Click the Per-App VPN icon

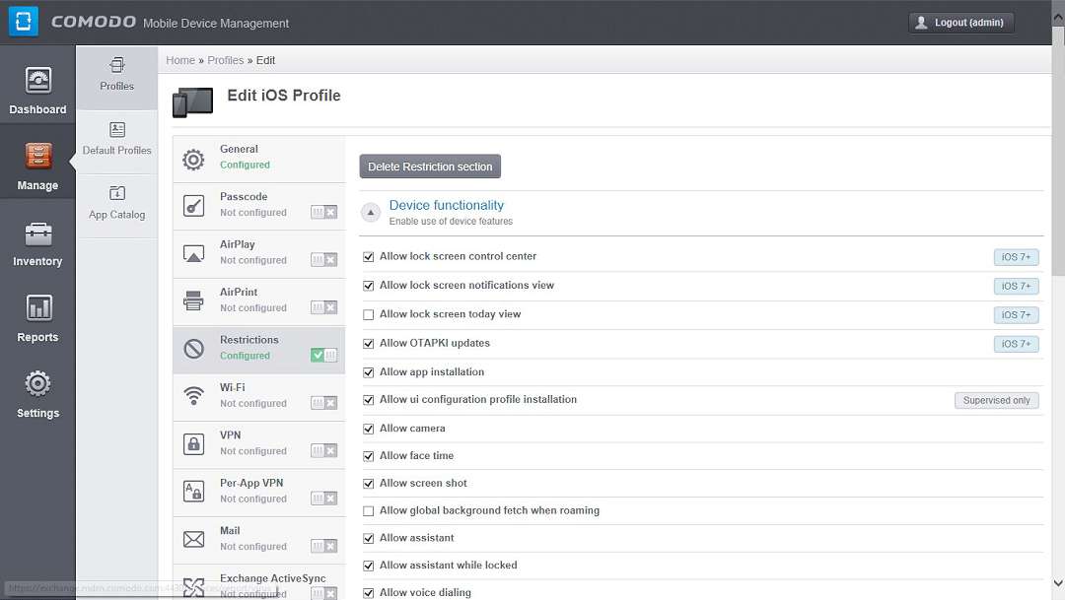click(193, 491)
